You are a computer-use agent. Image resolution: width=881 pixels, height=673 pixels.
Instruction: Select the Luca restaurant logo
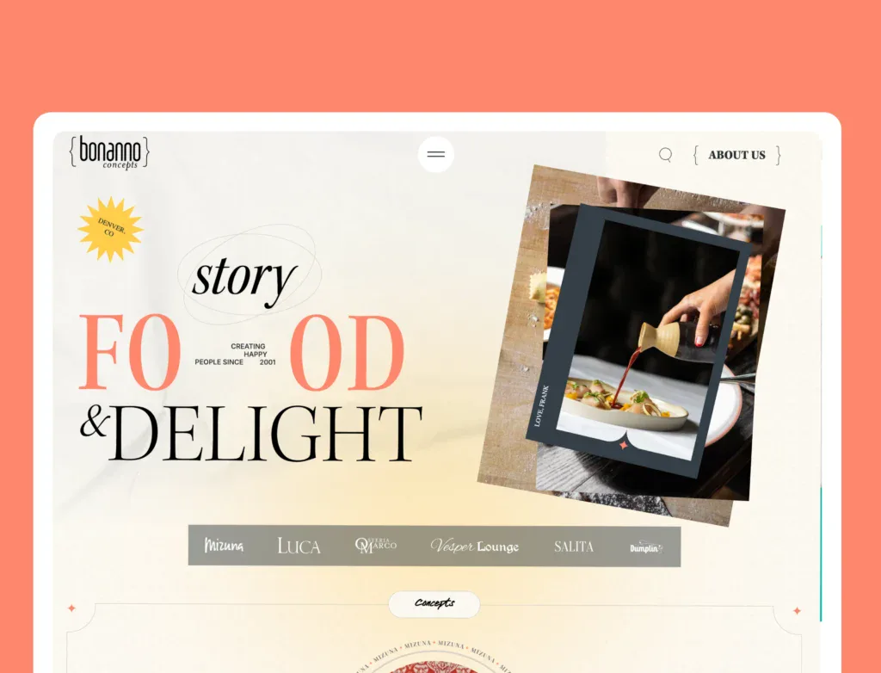point(299,546)
